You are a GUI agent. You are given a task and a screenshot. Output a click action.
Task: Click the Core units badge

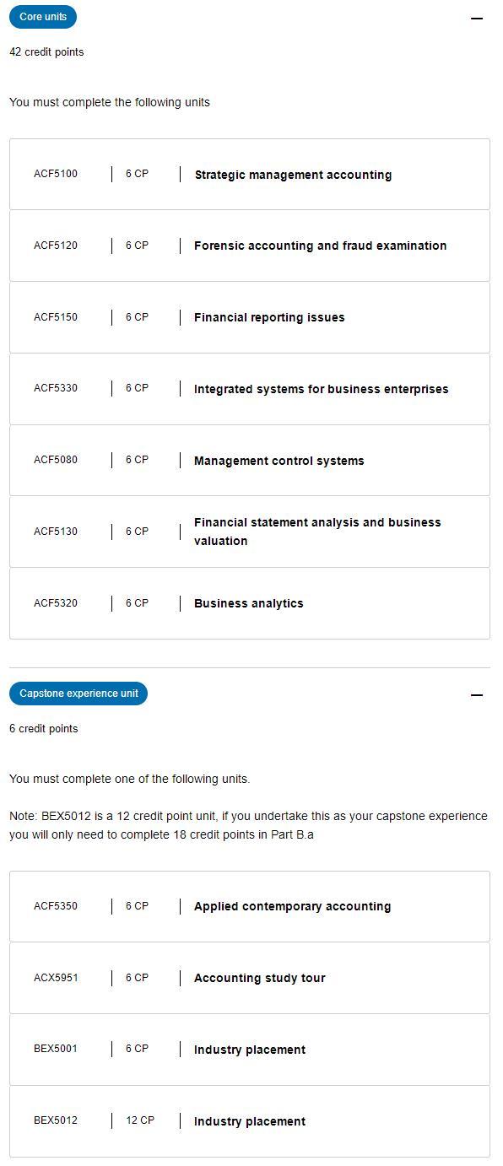[x=43, y=17]
